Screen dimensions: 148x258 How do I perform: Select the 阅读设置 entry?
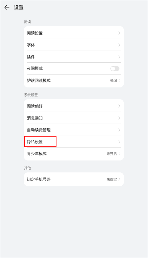(x=74, y=33)
